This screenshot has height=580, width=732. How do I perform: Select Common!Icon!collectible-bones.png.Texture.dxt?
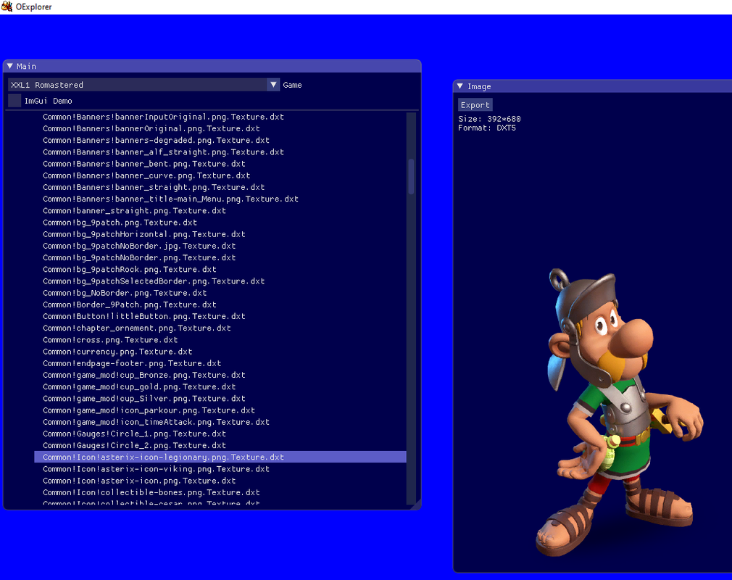[x=220, y=492]
